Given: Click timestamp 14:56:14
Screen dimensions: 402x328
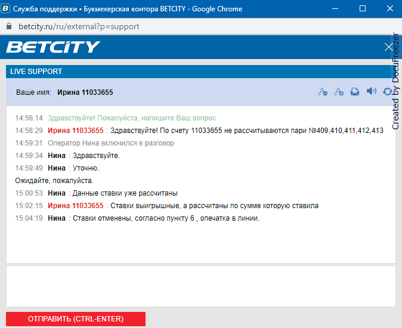Looking at the screenshot, I should (x=29, y=118).
